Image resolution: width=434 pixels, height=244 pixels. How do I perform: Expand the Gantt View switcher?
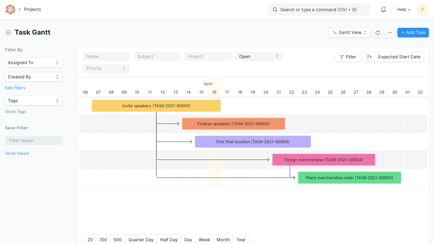[349, 33]
